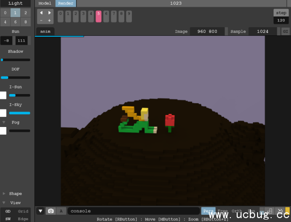Switch to the Render tab
Viewport: 291px width, 222px height.
[x=65, y=3]
